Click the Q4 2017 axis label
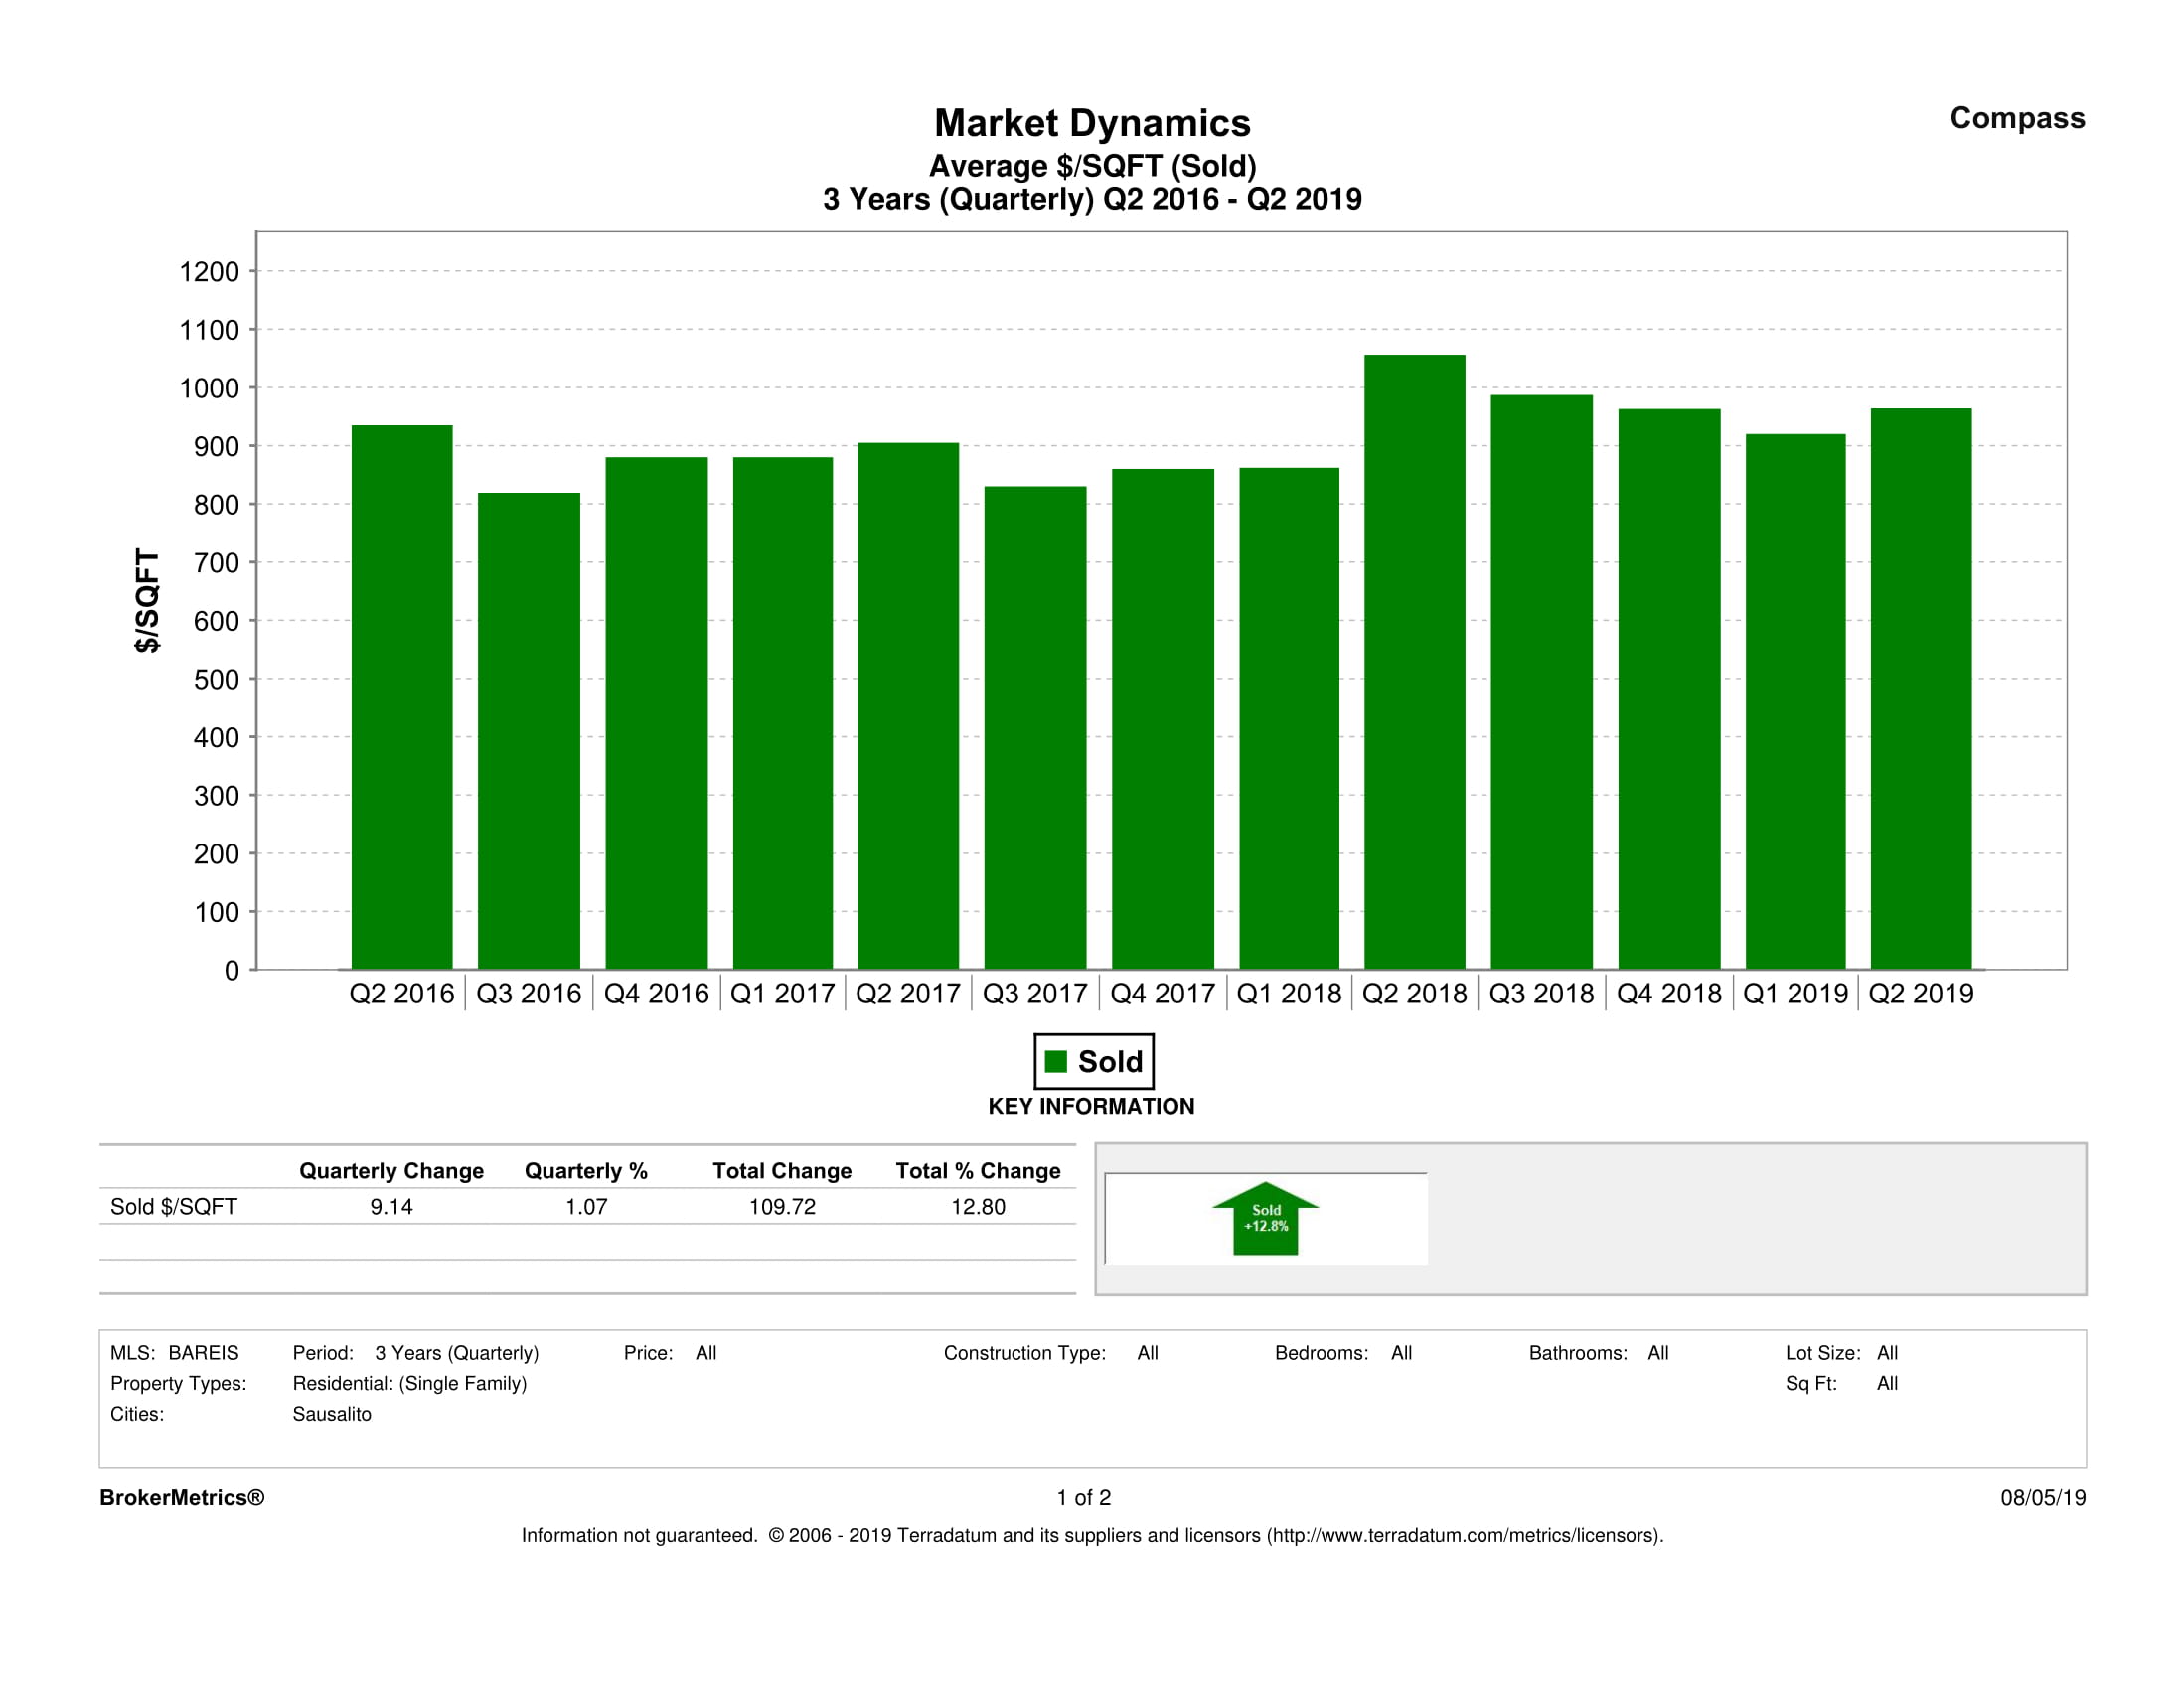 1162,993
